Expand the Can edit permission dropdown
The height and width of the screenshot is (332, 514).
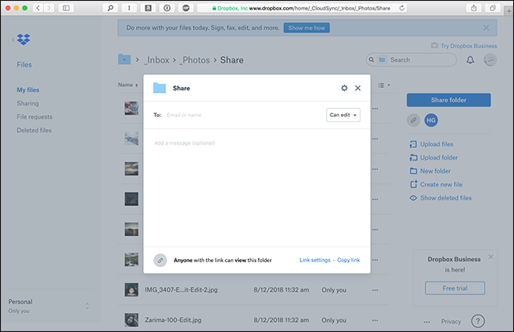click(x=343, y=115)
